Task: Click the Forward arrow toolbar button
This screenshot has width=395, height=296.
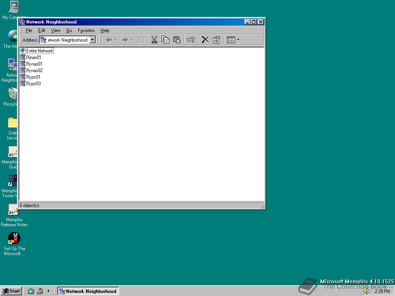Action: point(125,40)
